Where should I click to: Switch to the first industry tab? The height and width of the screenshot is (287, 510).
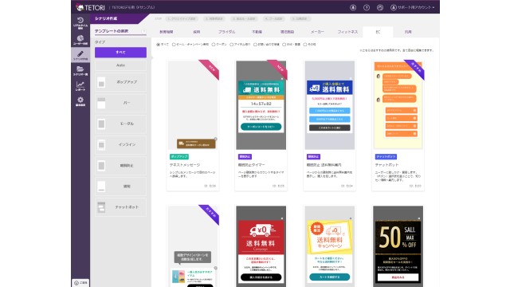(167, 32)
